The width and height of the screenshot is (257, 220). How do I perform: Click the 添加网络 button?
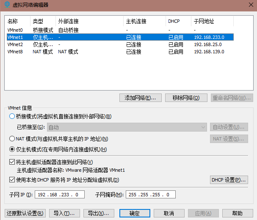(141, 98)
